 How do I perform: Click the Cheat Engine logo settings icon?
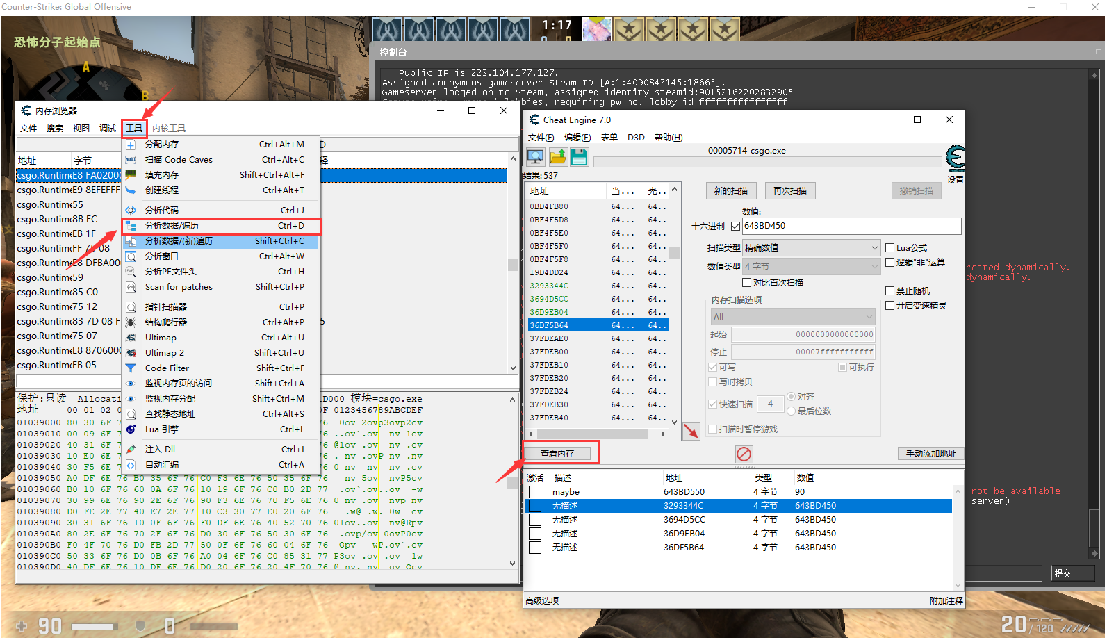tap(956, 159)
